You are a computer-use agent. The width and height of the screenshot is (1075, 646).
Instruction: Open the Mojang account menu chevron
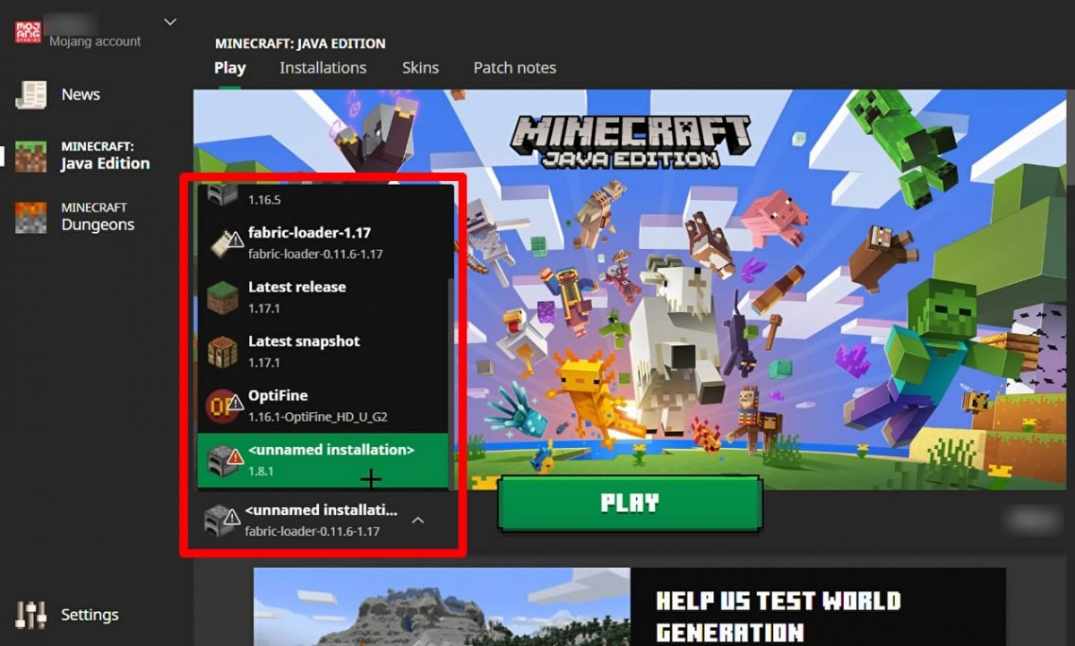pos(170,22)
